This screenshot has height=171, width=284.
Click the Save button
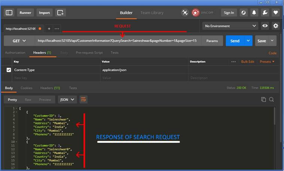(x=262, y=41)
